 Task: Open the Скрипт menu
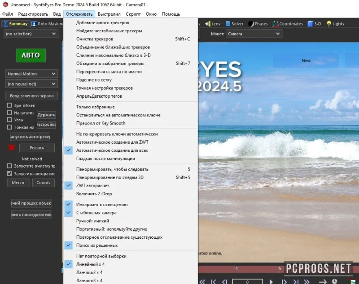133,14
